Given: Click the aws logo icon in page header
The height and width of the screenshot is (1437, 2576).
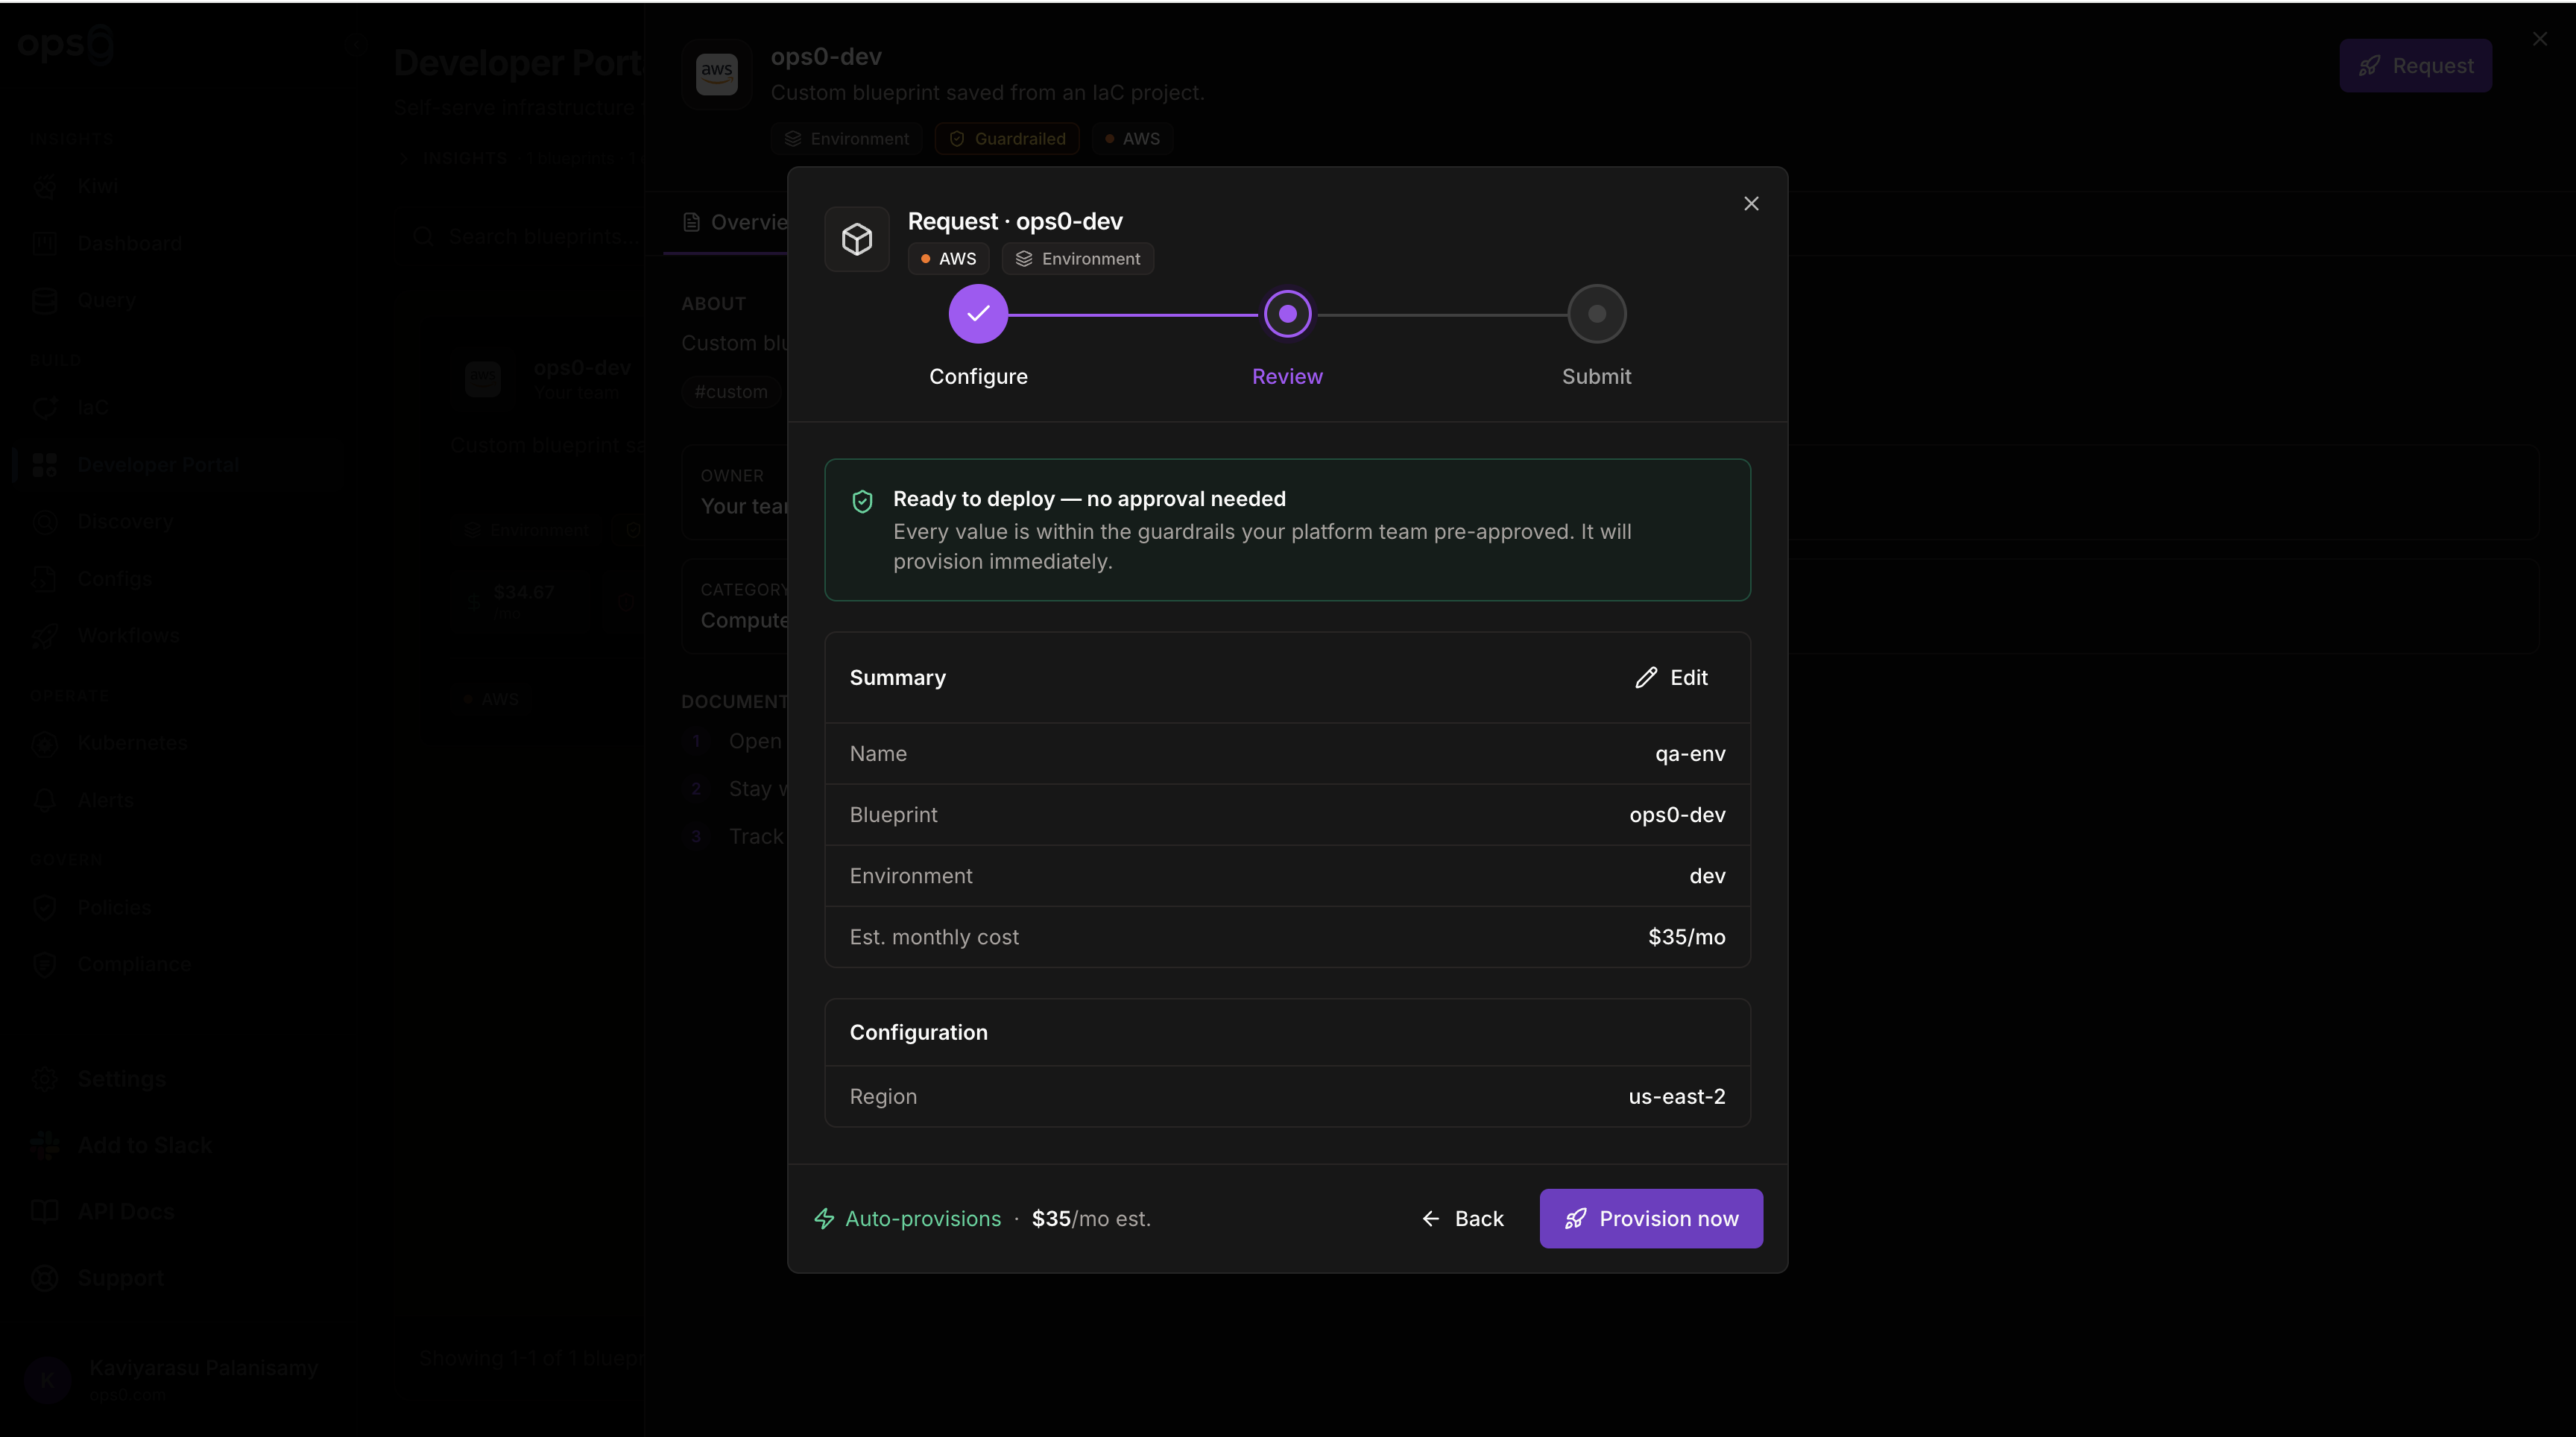Looking at the screenshot, I should (716, 73).
